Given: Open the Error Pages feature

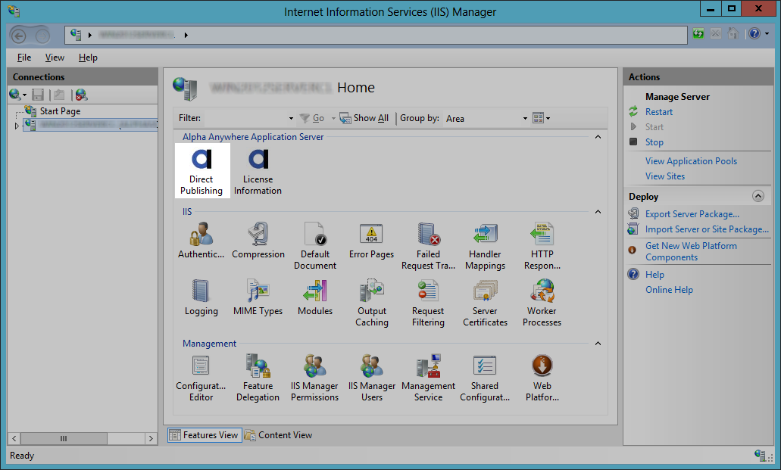Looking at the screenshot, I should pos(372,241).
